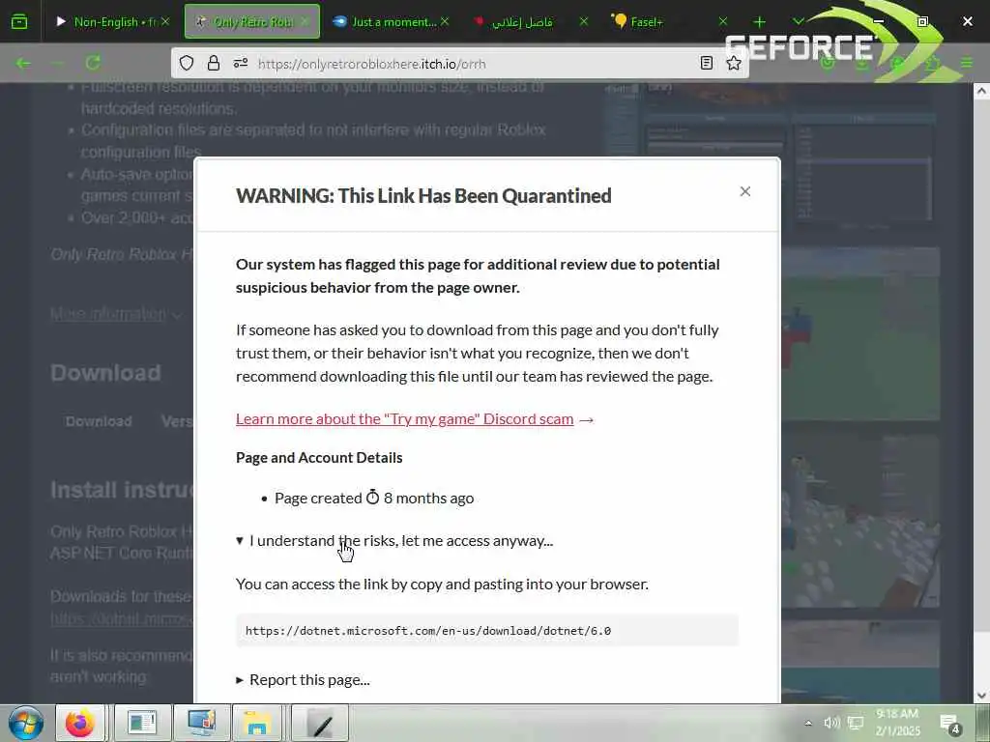Close the quarantine warning dialog
Viewport: 990px width, 742px height.
[x=745, y=191]
